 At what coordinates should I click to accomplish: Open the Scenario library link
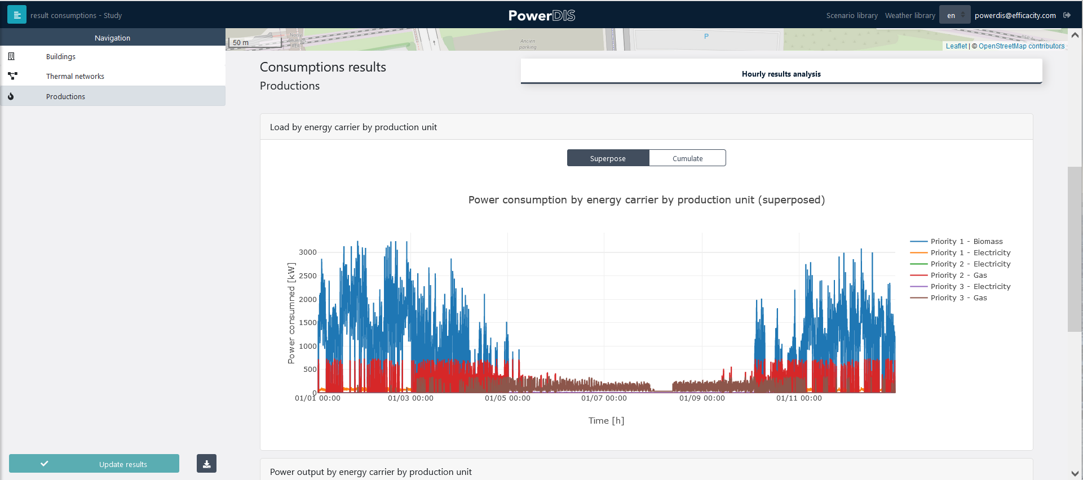(x=852, y=15)
